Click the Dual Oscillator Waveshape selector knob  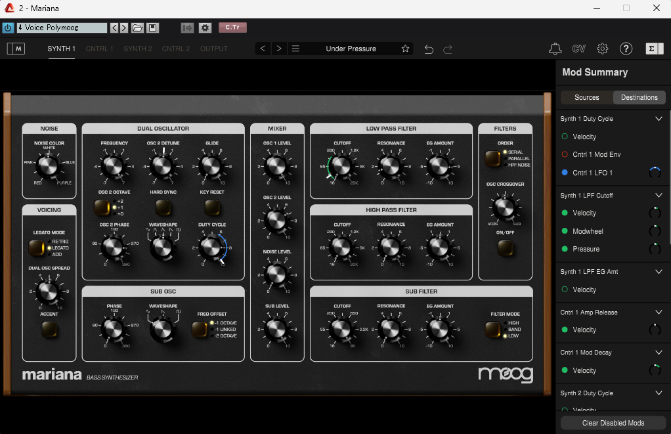163,248
